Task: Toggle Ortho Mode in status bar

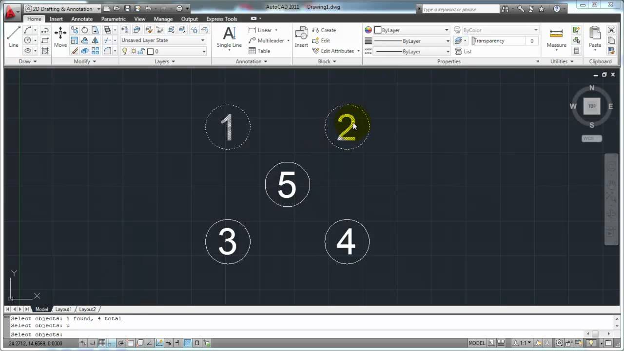Action: pos(112,343)
